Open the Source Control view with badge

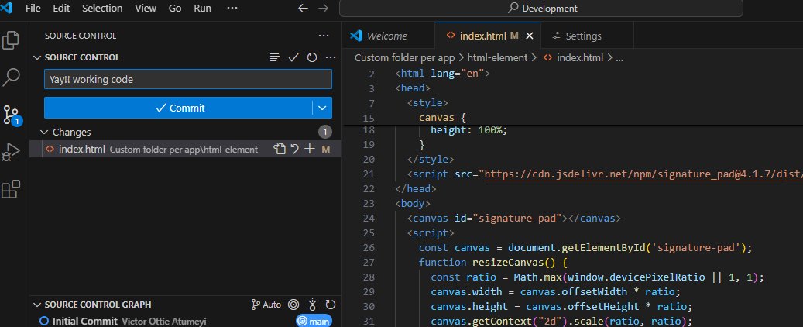(11, 115)
